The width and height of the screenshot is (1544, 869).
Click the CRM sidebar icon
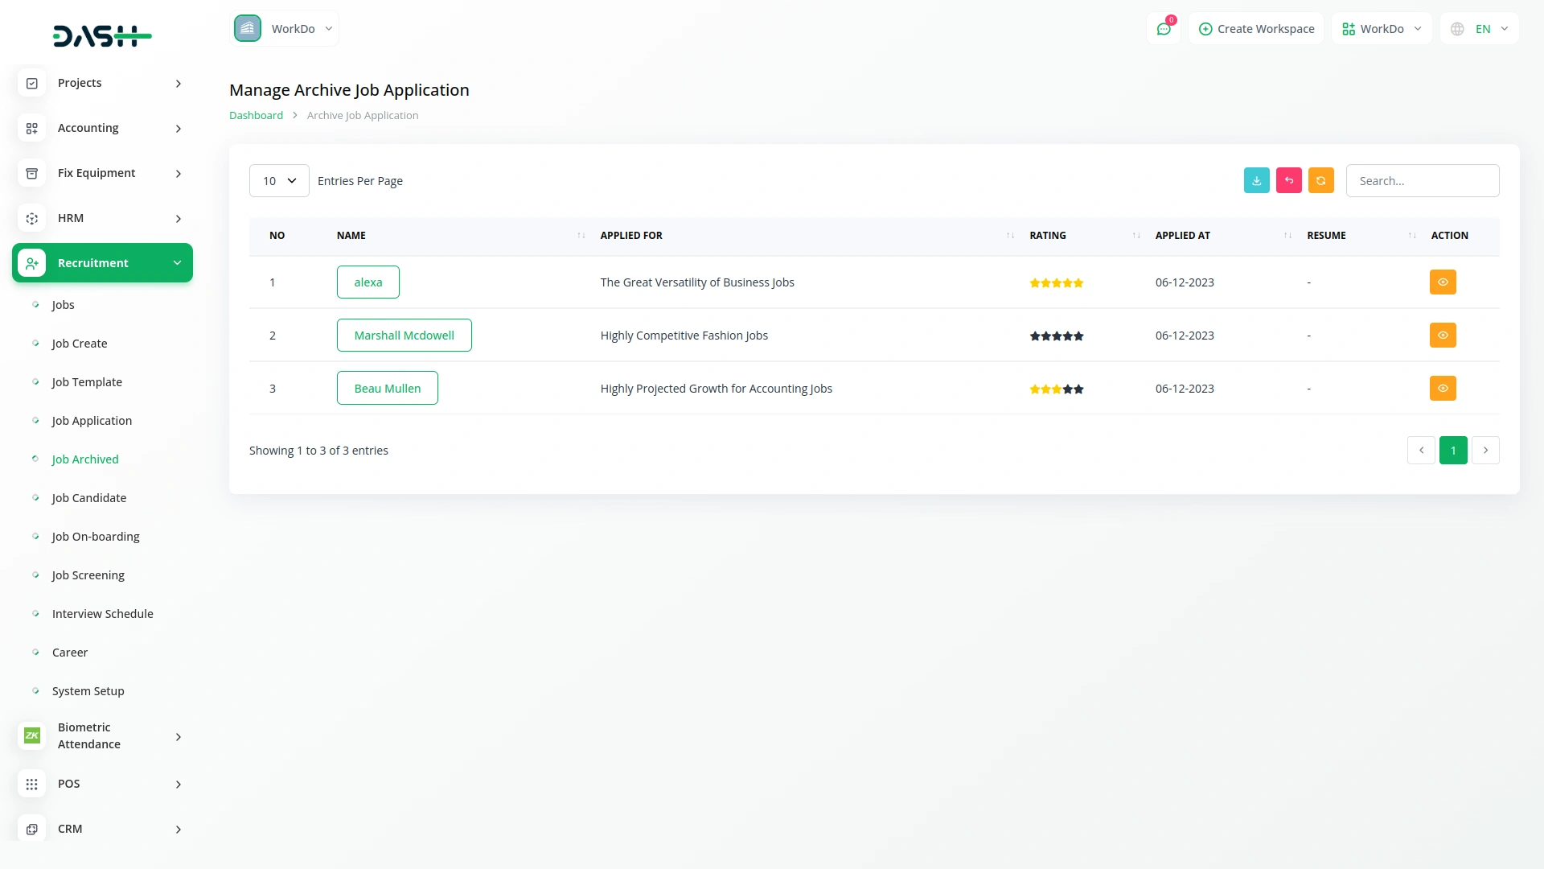coord(32,829)
